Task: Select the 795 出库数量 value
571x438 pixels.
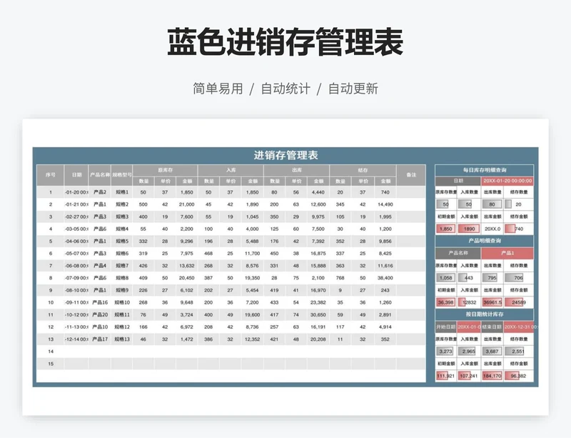Action: [492, 278]
